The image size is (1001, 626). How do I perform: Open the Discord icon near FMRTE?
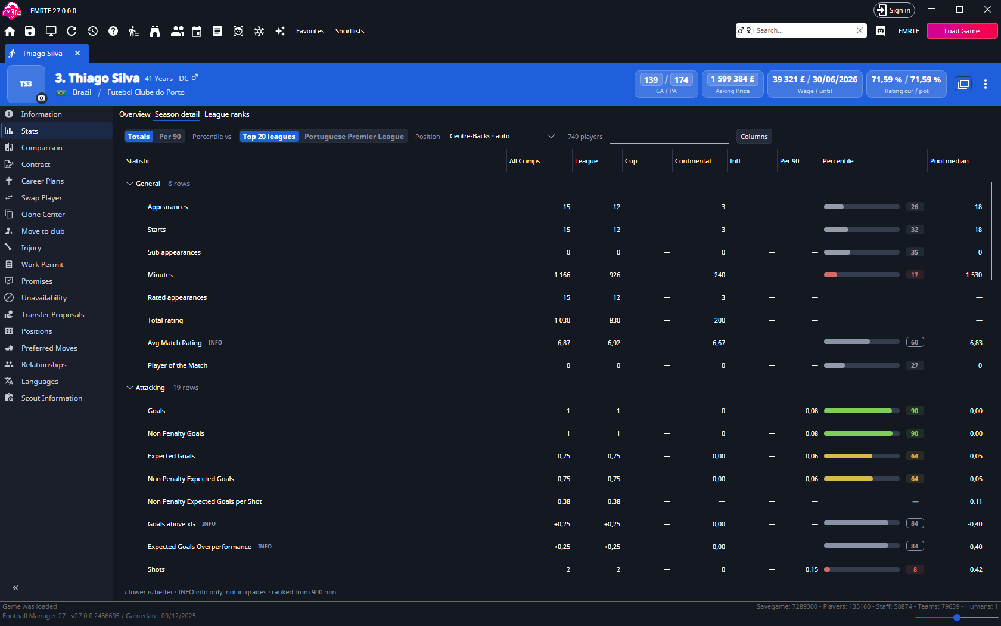coord(881,31)
